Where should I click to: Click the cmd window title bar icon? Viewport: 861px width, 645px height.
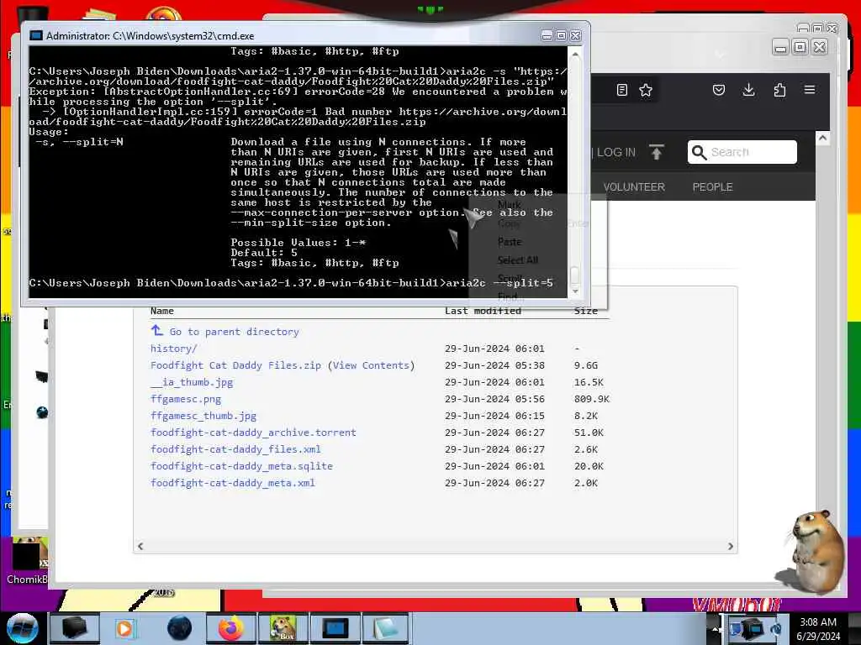pos(36,35)
